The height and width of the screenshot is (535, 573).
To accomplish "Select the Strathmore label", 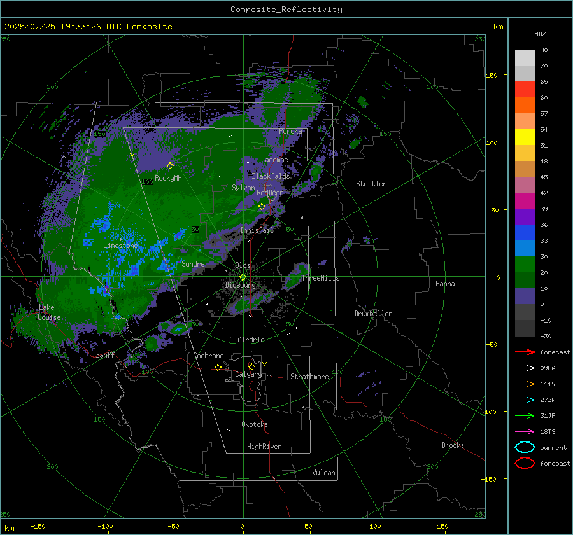I will pos(309,377).
